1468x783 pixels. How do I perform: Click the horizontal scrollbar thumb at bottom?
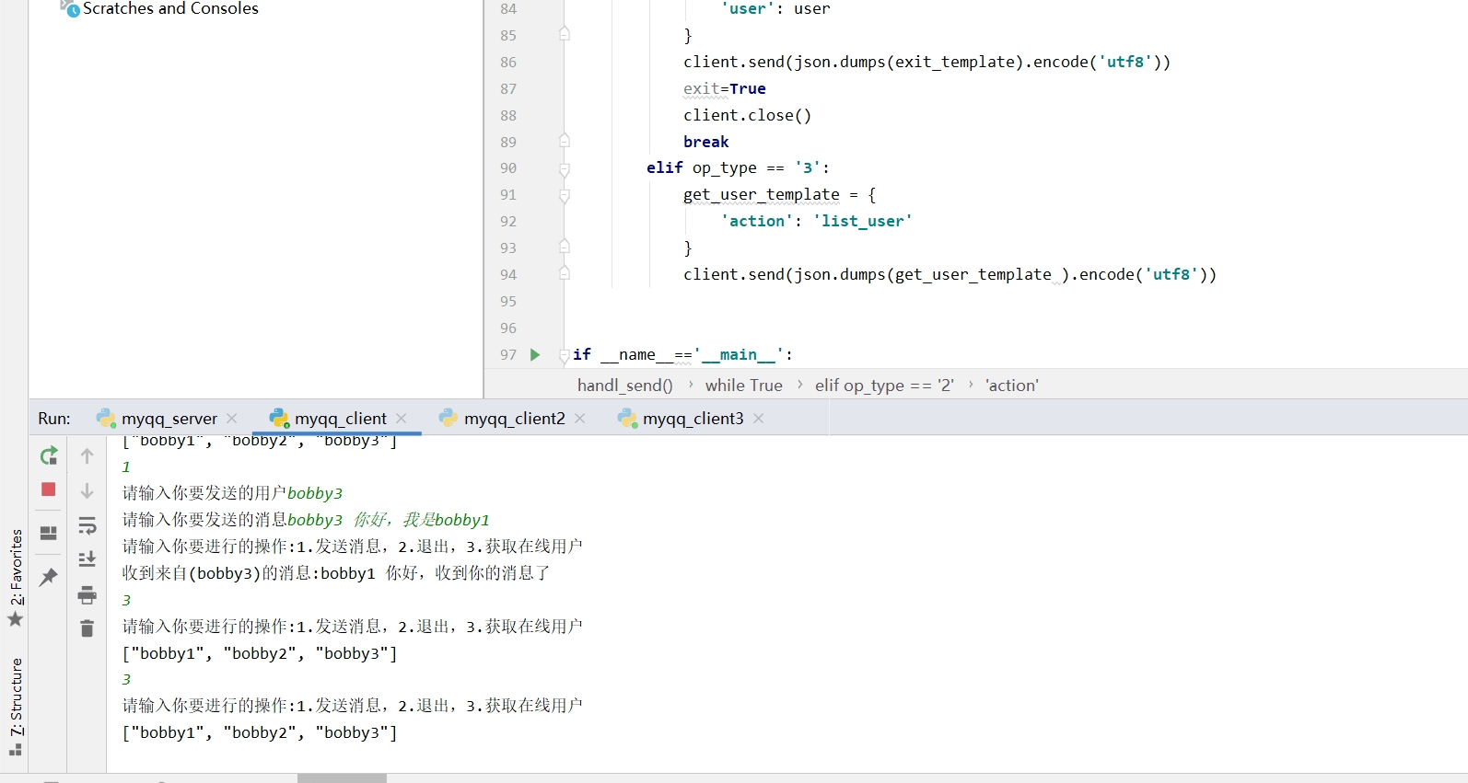pos(342,778)
